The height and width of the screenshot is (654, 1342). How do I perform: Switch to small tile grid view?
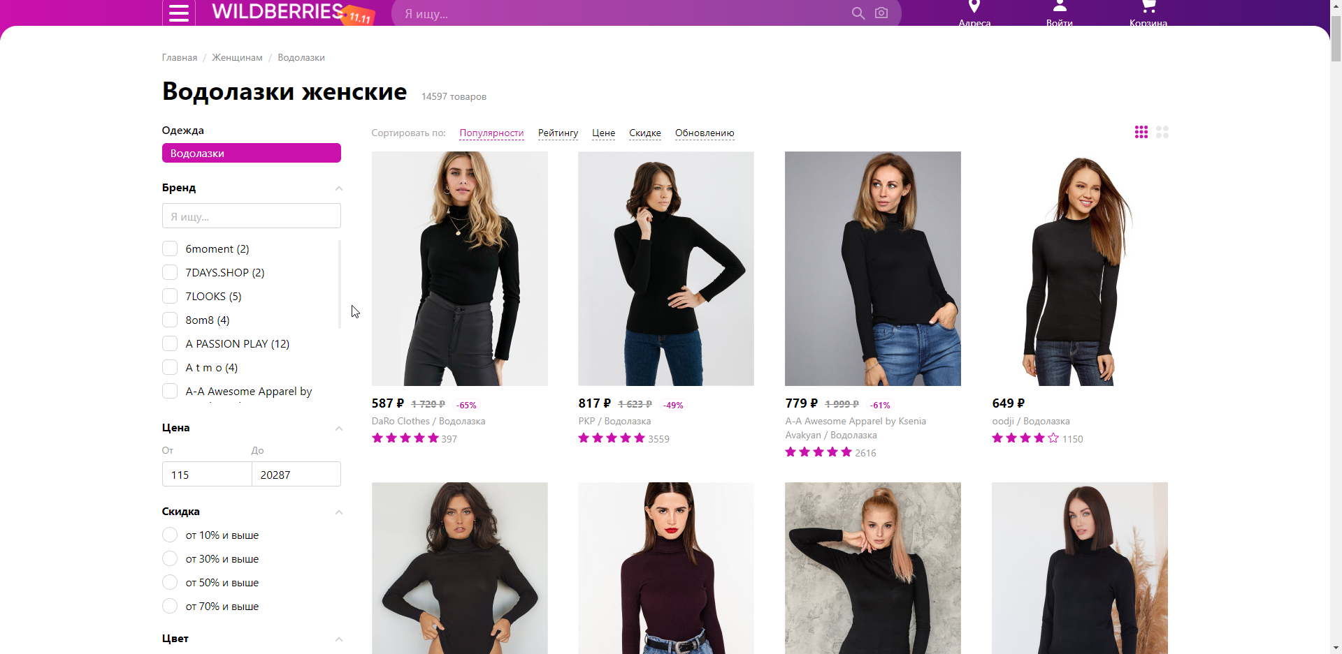coord(1141,132)
